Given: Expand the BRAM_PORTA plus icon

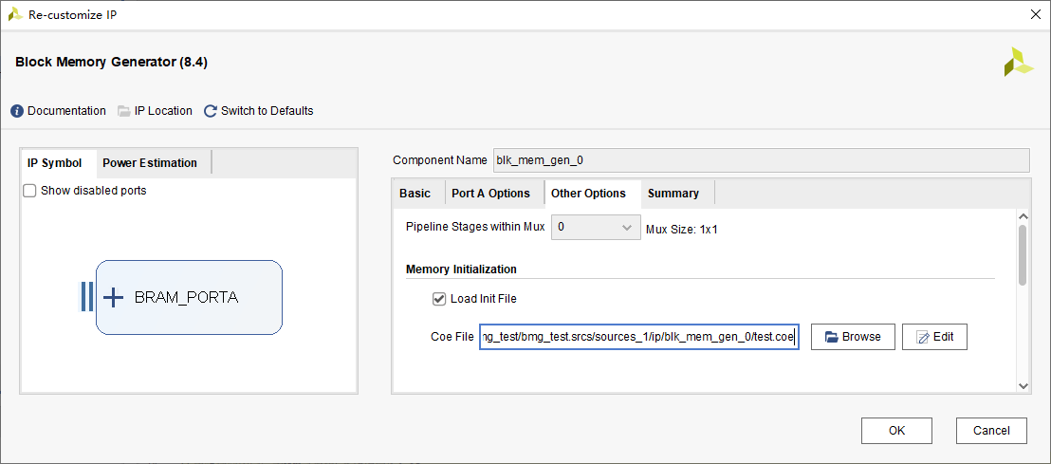Looking at the screenshot, I should tap(113, 297).
